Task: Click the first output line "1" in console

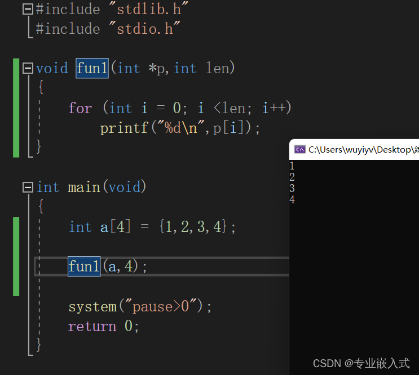Action: point(292,166)
